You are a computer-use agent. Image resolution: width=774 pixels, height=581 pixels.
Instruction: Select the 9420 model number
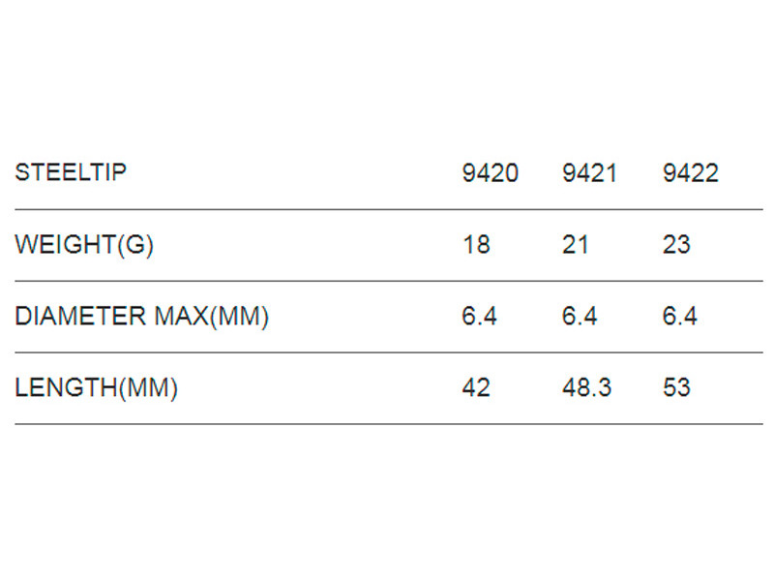coord(491,173)
